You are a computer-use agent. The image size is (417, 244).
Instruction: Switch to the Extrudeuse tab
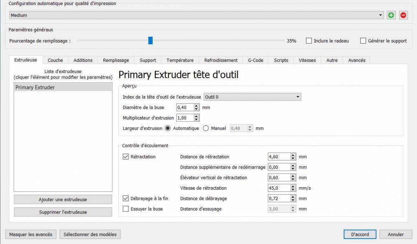coord(25,60)
